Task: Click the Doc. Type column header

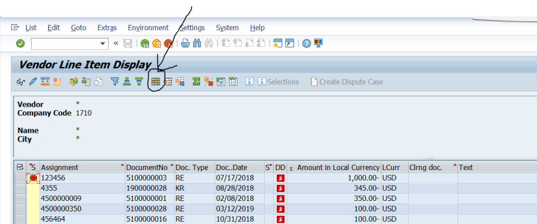Action: 194,167
